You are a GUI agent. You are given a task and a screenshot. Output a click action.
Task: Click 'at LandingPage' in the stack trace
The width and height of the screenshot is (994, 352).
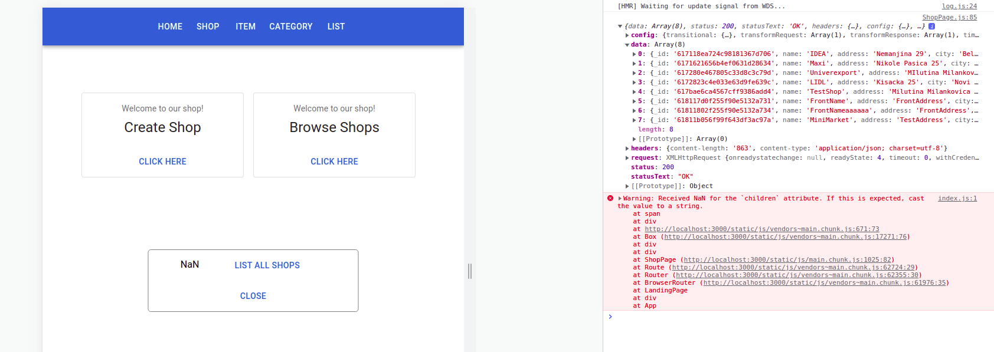(x=660, y=291)
